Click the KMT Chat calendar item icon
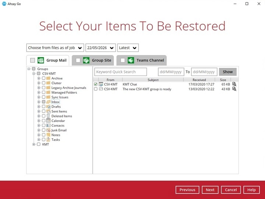 click(101, 84)
